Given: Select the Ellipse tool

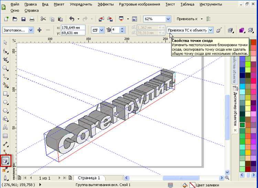Looking at the screenshot, I should pos(6,102).
